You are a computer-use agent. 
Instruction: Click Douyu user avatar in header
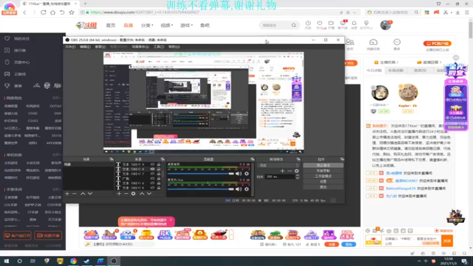[x=385, y=25]
